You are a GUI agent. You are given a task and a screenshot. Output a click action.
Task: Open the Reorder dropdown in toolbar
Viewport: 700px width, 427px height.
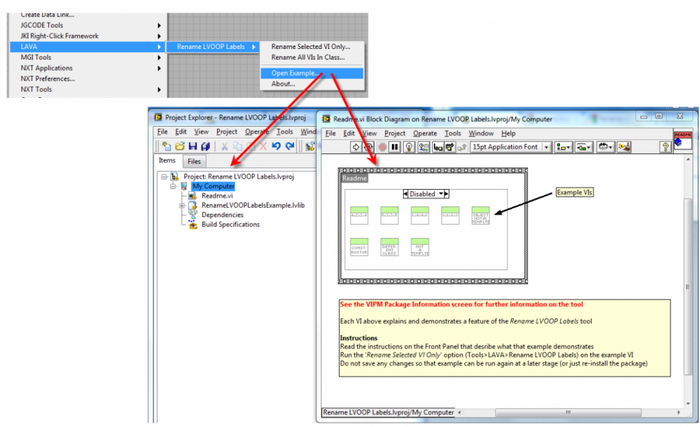tap(605, 147)
